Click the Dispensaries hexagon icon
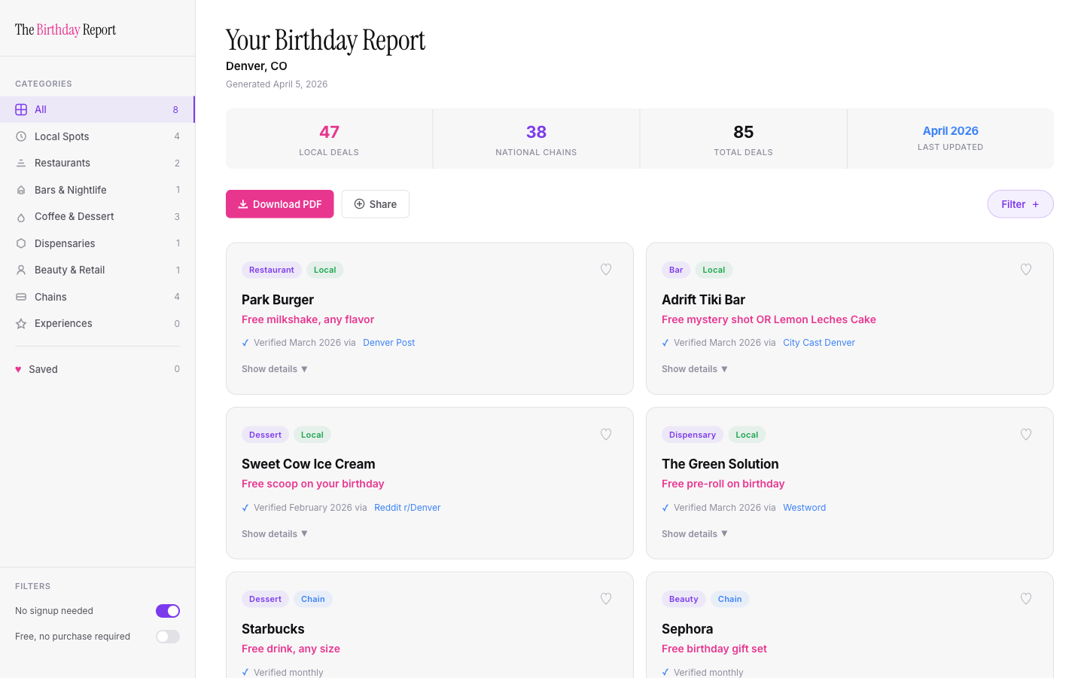This screenshot has height=678, width=1084. click(x=21, y=243)
